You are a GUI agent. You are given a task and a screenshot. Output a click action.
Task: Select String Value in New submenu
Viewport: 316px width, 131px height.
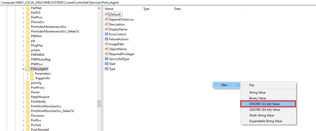pyautogui.click(x=257, y=93)
